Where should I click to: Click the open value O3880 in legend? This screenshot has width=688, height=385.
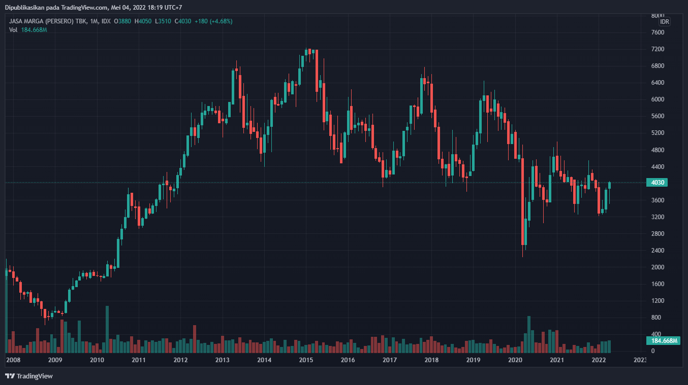coord(122,21)
